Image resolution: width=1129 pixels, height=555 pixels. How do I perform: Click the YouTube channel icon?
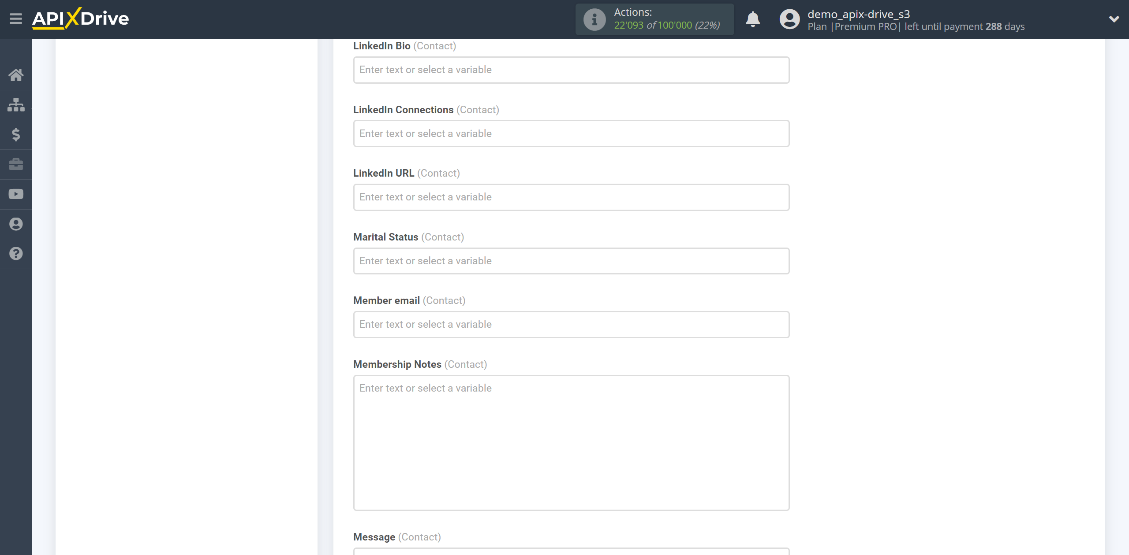click(x=15, y=193)
